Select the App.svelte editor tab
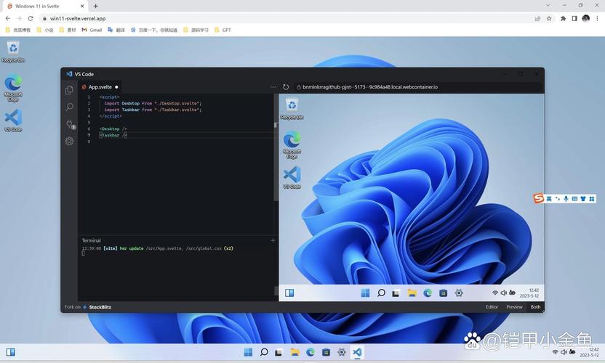 (100, 87)
